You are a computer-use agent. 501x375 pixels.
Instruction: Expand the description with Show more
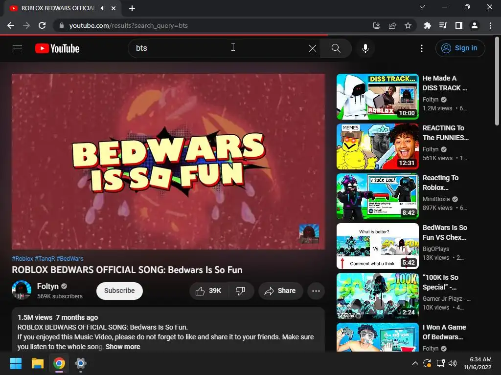pos(123,347)
